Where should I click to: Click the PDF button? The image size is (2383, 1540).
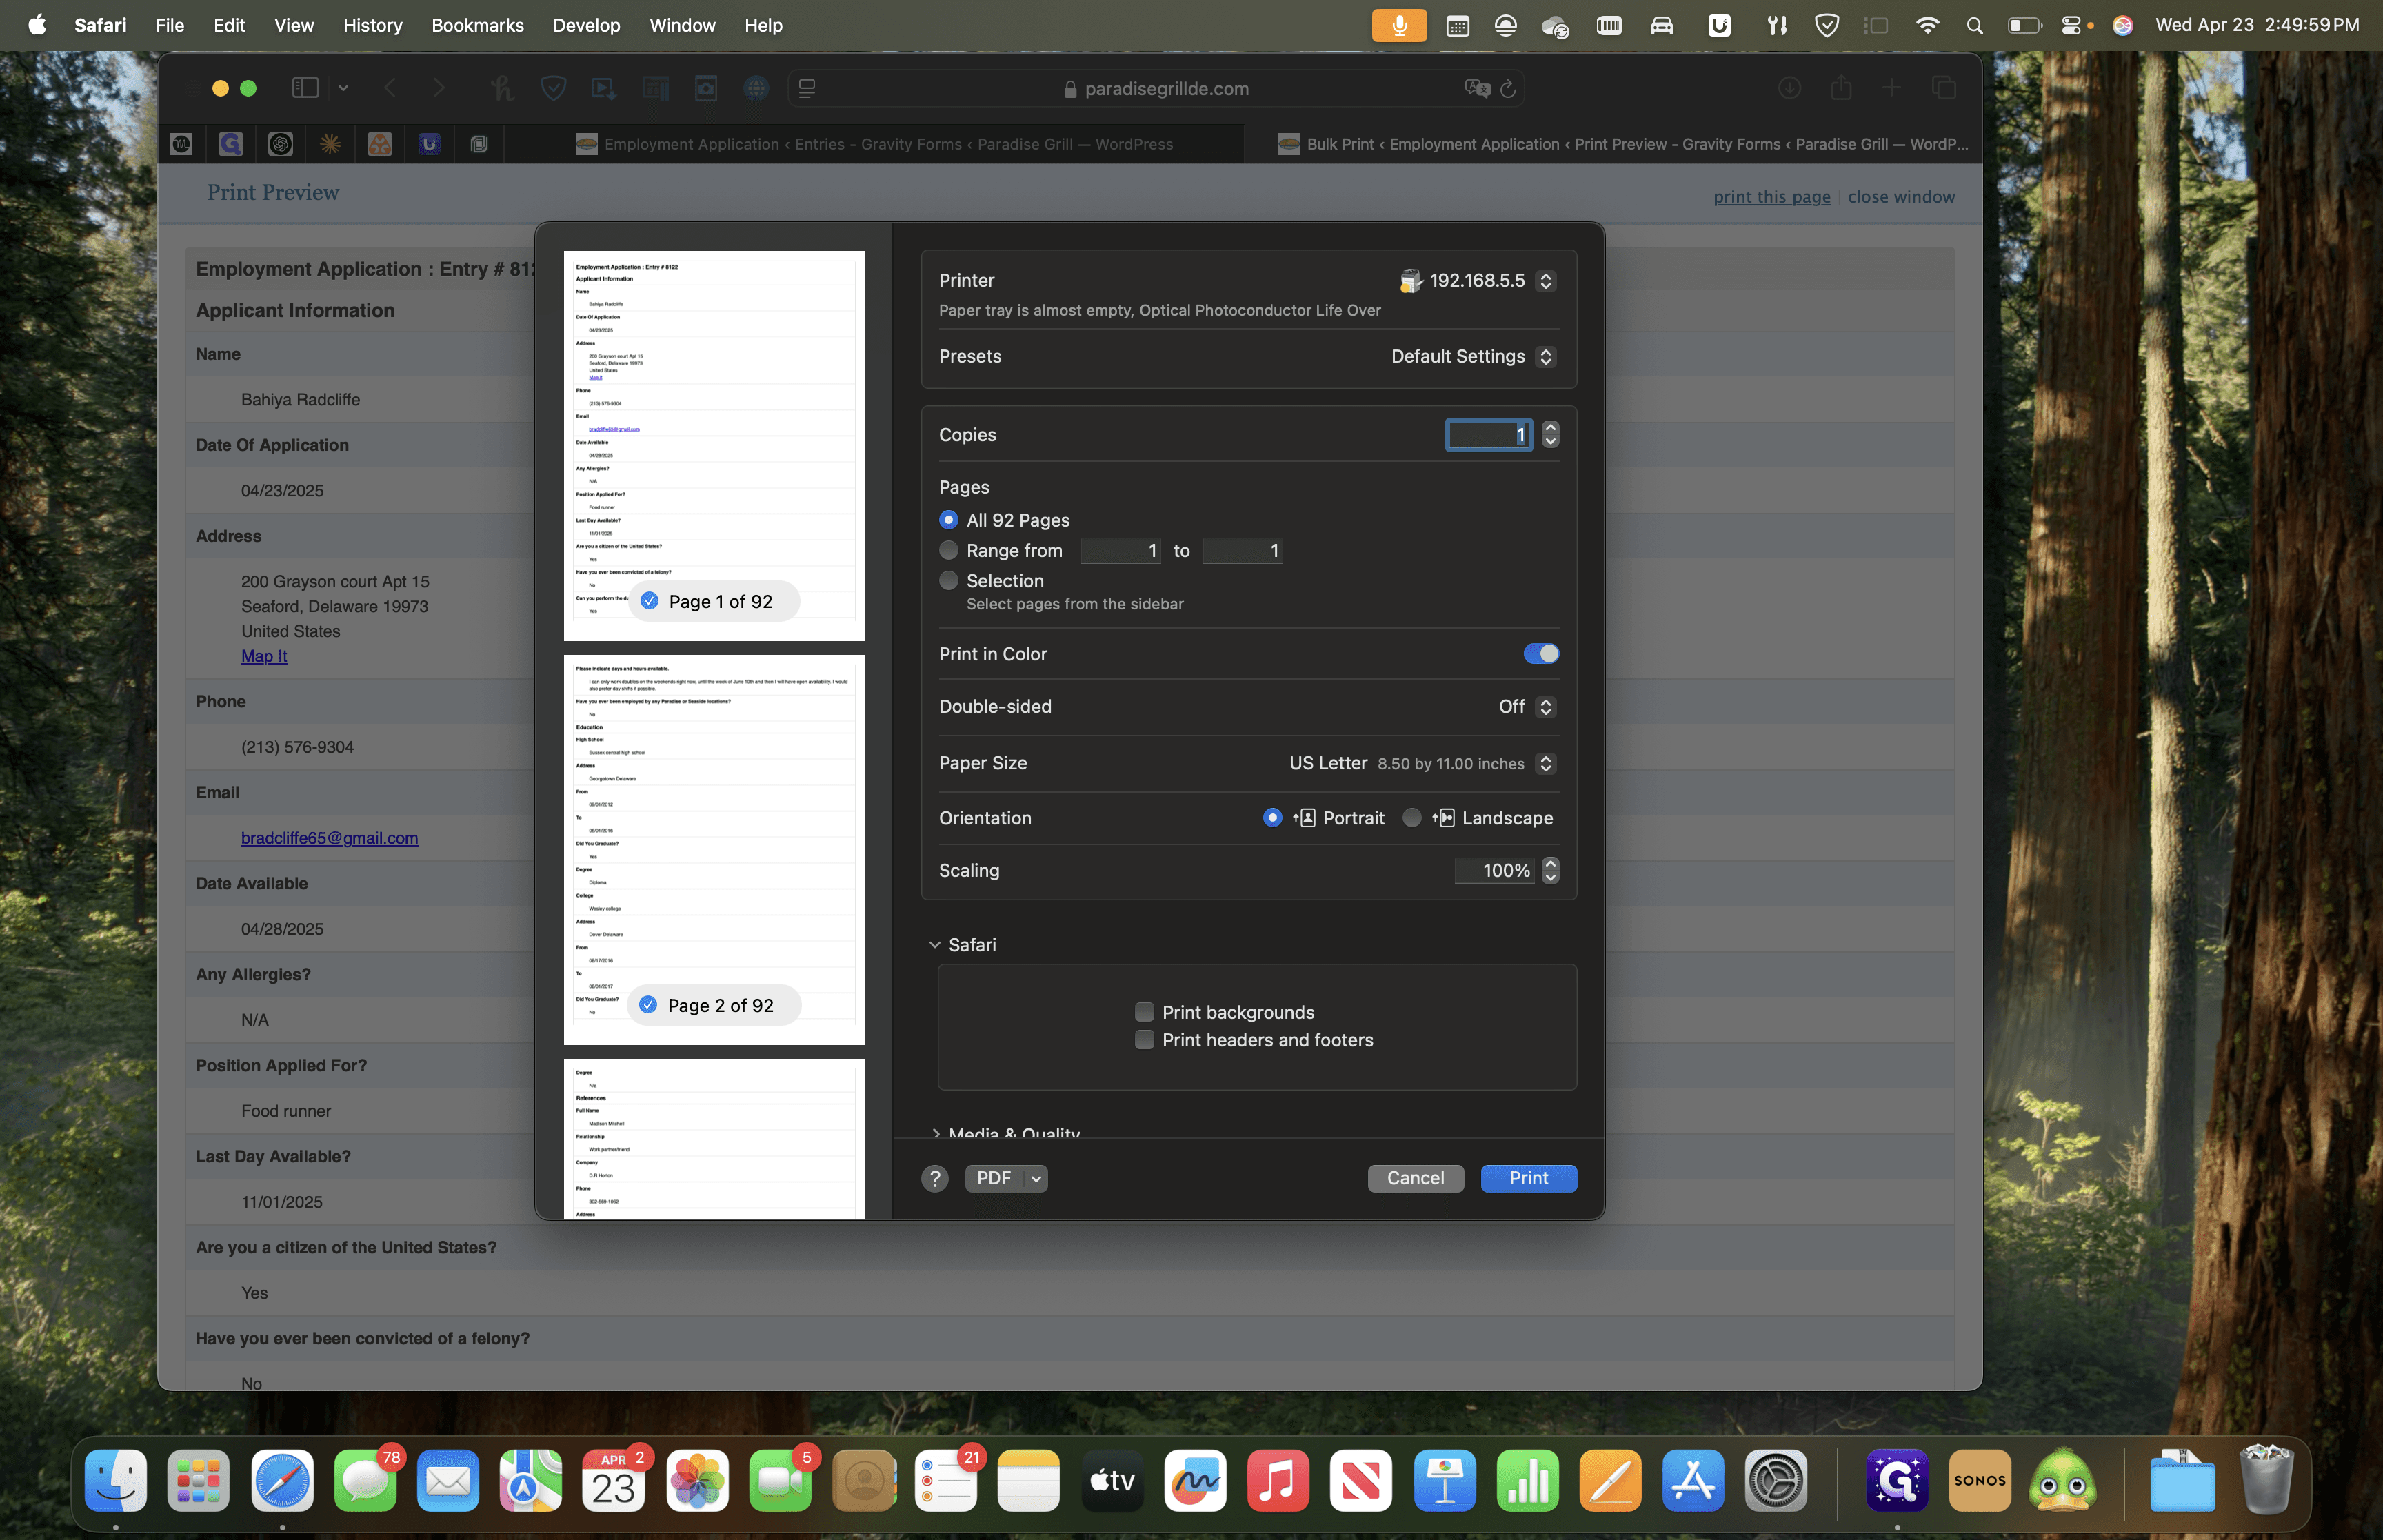click(x=994, y=1179)
